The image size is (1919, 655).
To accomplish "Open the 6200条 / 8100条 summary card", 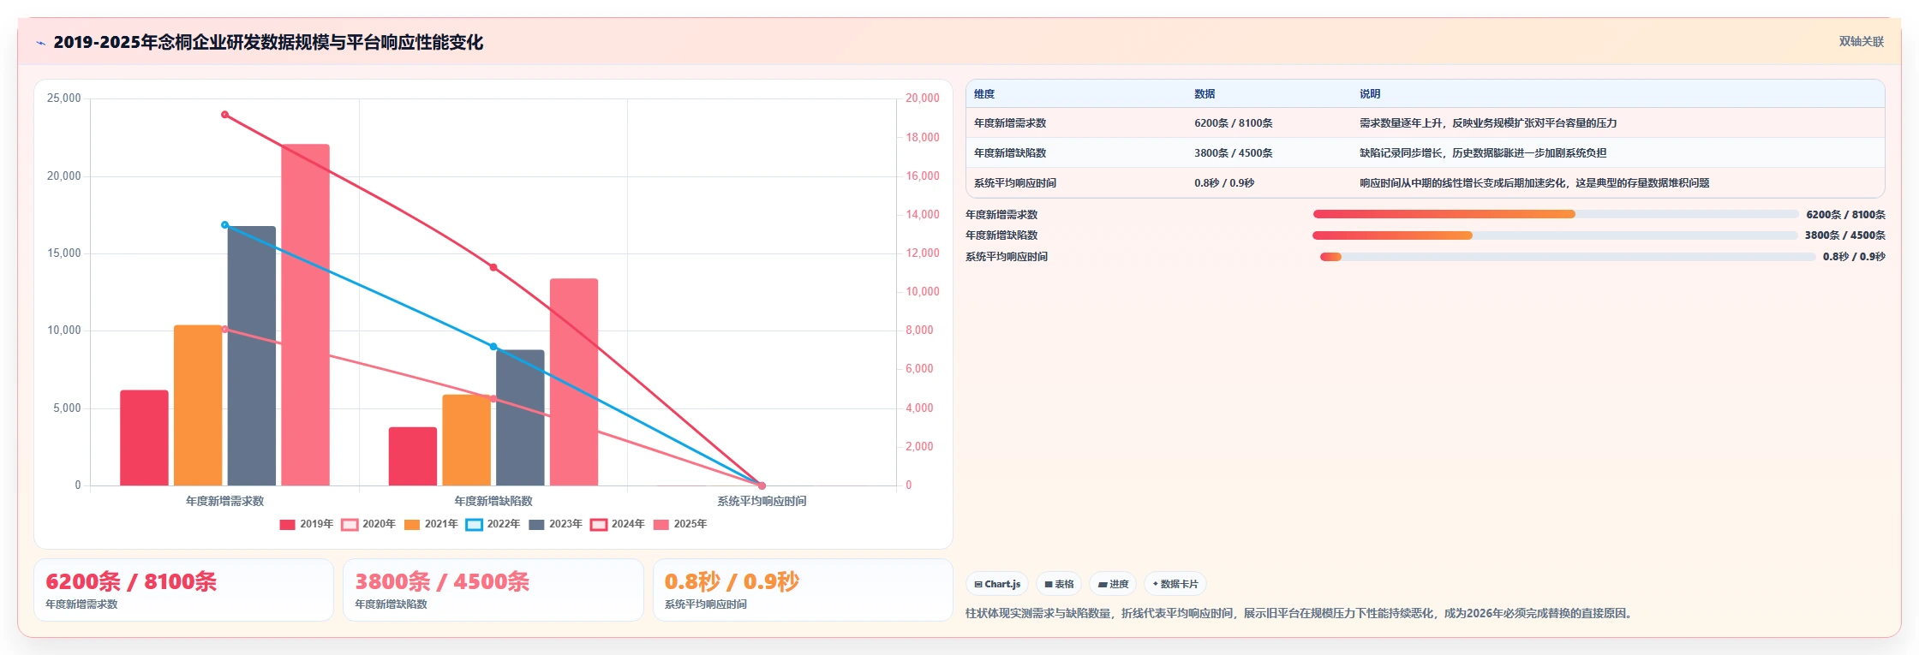I will [183, 590].
